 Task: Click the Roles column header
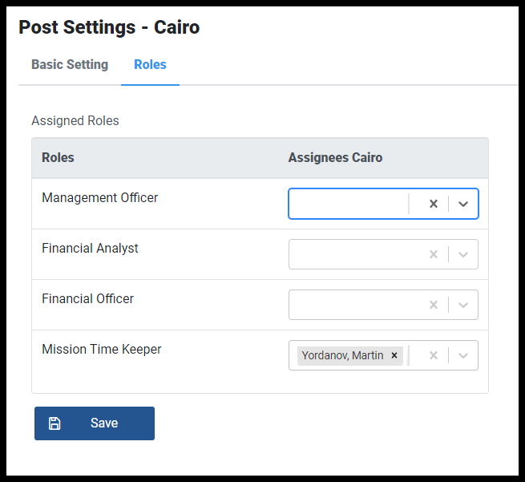tap(58, 157)
